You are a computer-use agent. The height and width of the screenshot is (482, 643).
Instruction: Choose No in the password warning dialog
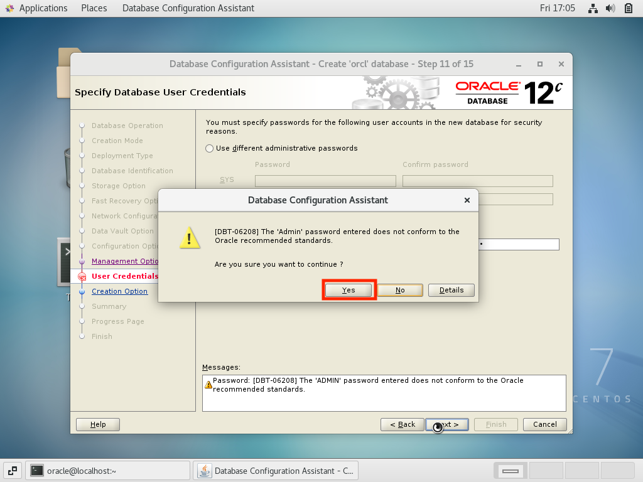(400, 290)
